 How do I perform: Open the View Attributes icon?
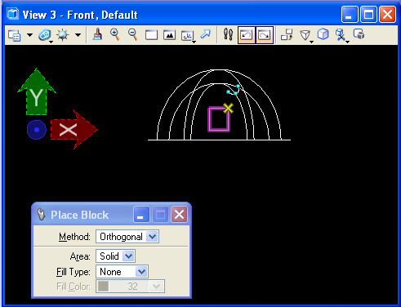coord(14,35)
